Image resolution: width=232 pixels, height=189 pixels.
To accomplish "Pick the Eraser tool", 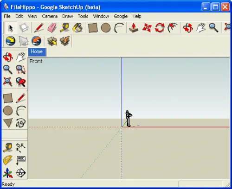I will (x=52, y=28).
